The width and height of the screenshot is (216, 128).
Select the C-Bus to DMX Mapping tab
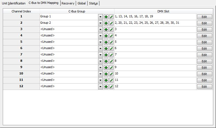(43, 3)
